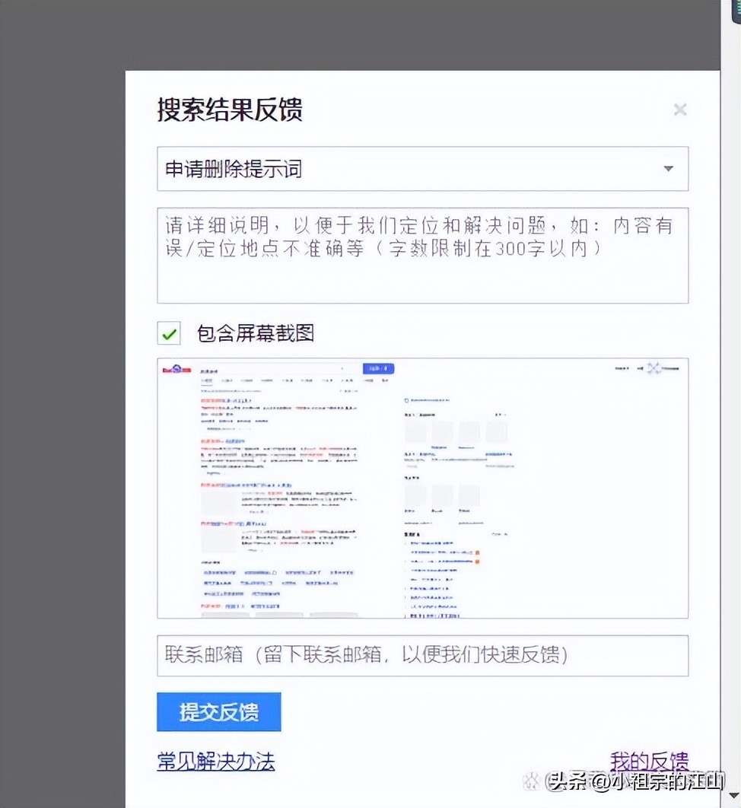Click the search box within the screenshot preview

[281, 368]
